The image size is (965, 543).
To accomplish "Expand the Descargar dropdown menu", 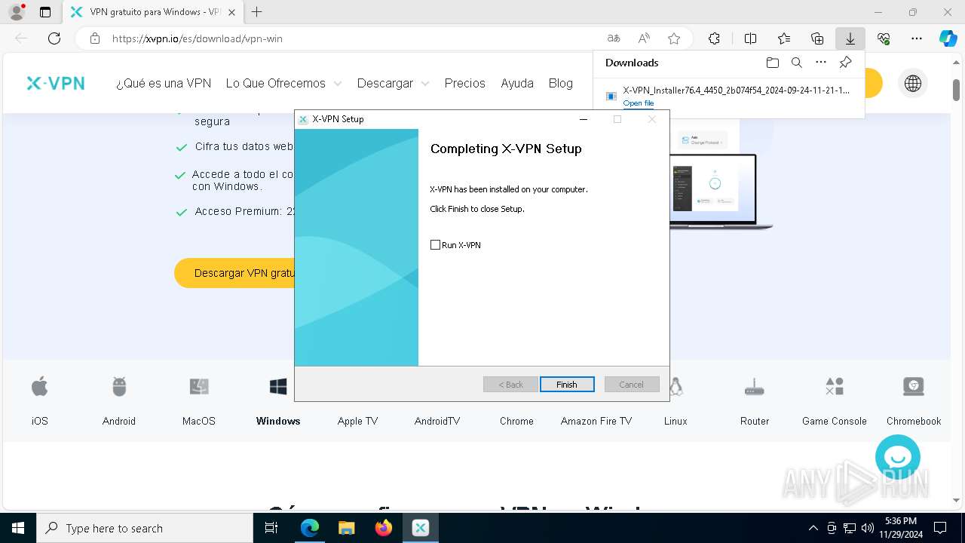I will pyautogui.click(x=393, y=83).
